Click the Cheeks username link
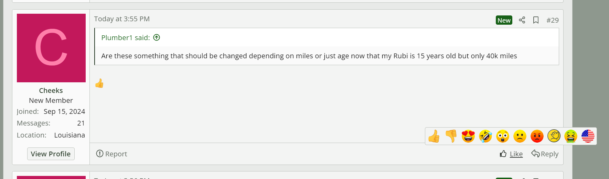This screenshot has height=179, width=609. pyautogui.click(x=51, y=91)
